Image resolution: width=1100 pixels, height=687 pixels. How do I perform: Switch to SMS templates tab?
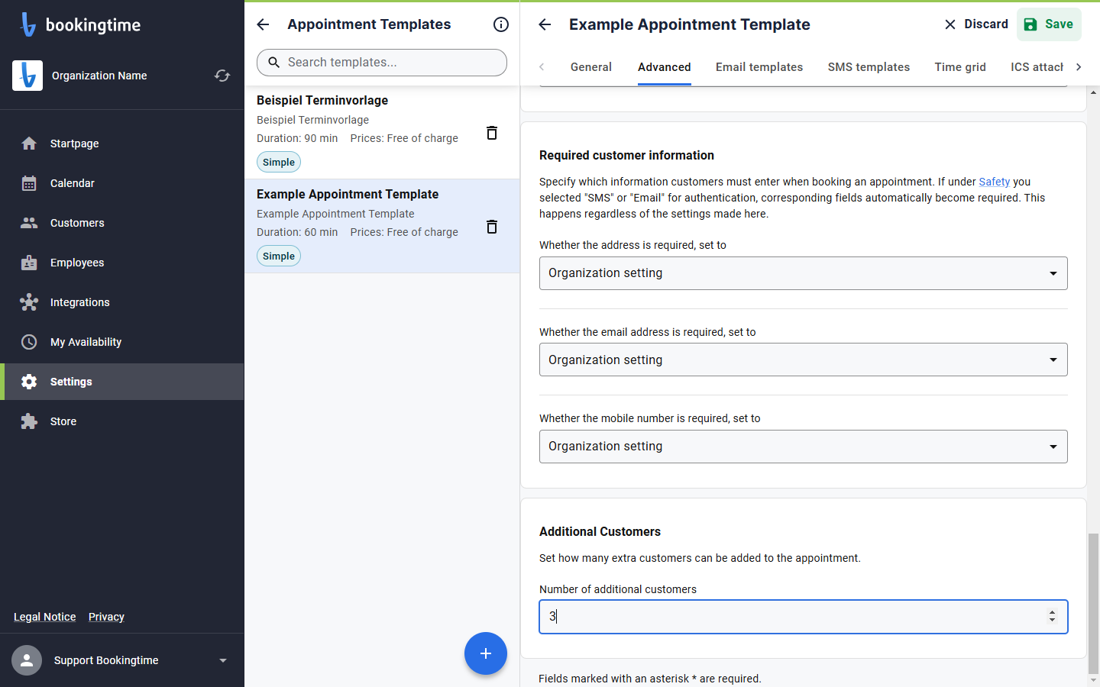(869, 67)
